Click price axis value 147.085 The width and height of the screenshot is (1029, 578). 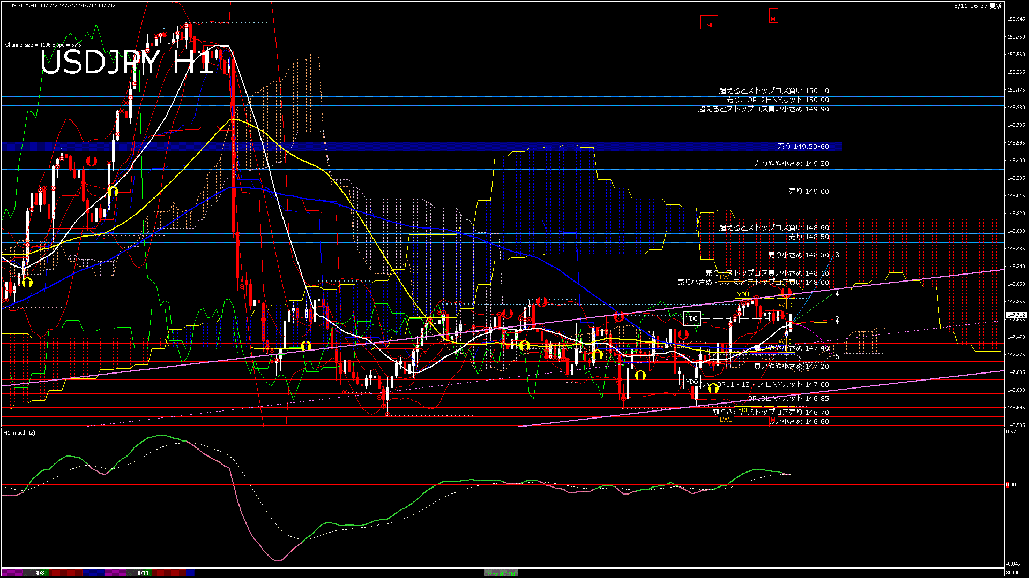1016,372
